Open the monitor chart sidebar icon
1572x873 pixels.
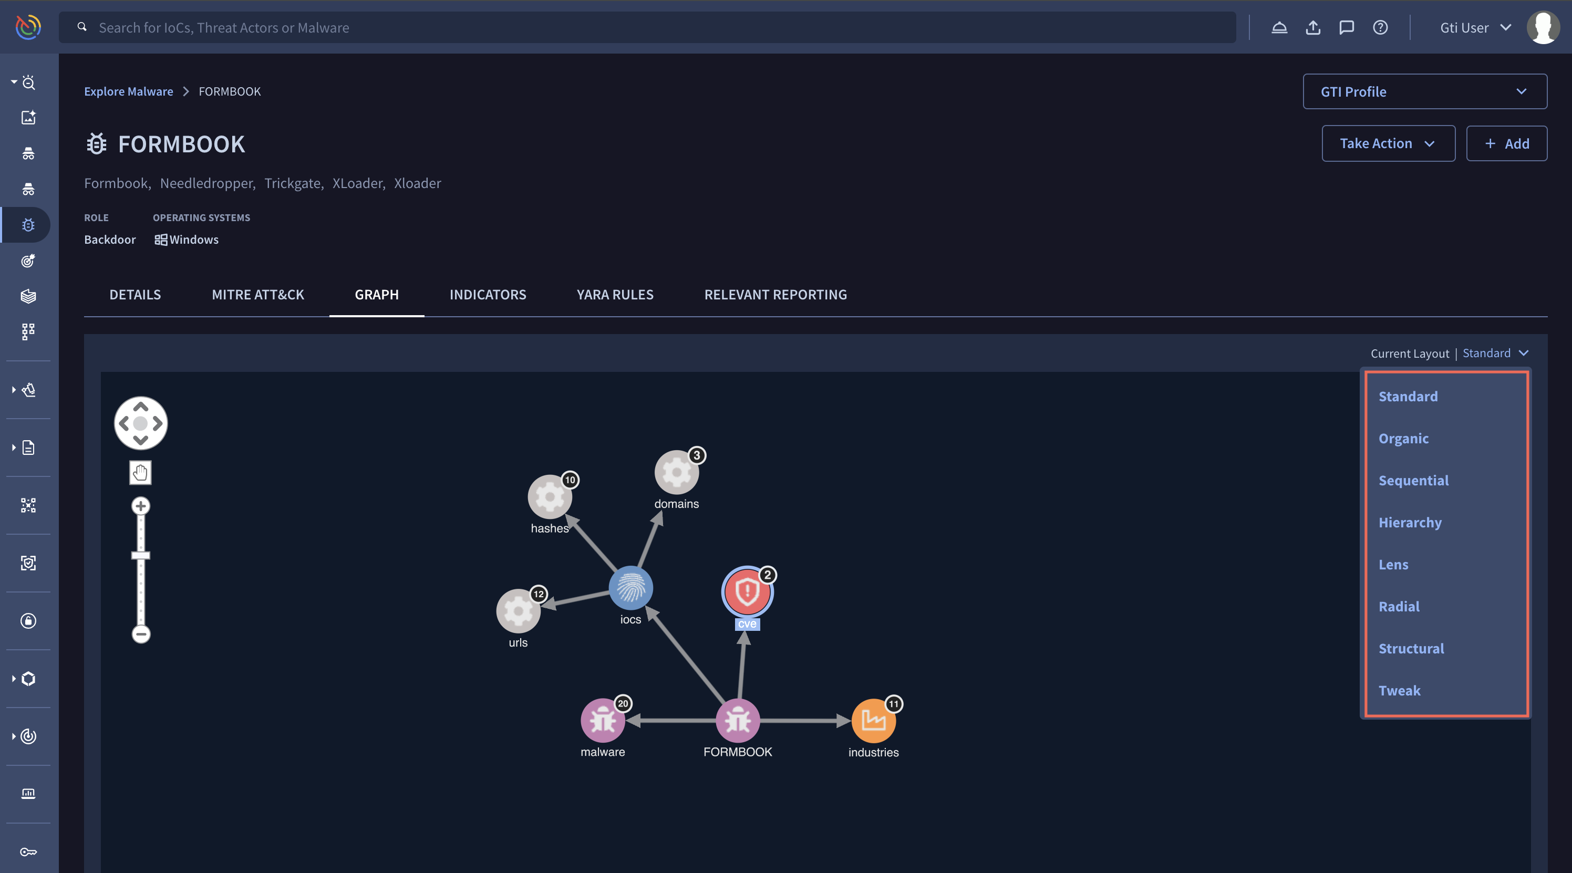pos(29,794)
